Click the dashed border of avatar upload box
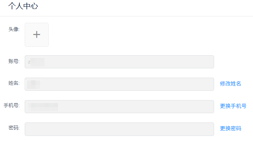Screen dimensions: 253x149 pyautogui.click(x=37, y=23)
